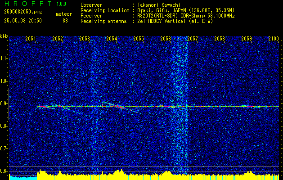This screenshot has height=180, width=283.
Task: Click the 2055 time marker
Action: tap(139, 38)
